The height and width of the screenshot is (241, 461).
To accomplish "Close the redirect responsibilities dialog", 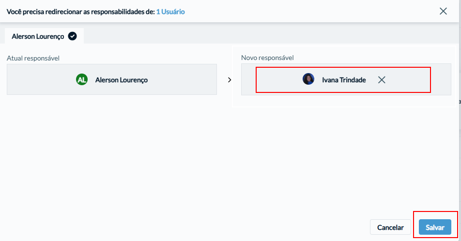I will point(443,11).
